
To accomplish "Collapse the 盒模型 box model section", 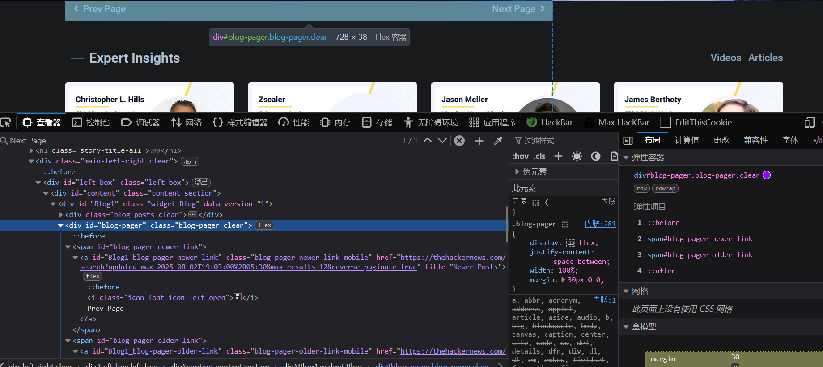I will pos(626,327).
